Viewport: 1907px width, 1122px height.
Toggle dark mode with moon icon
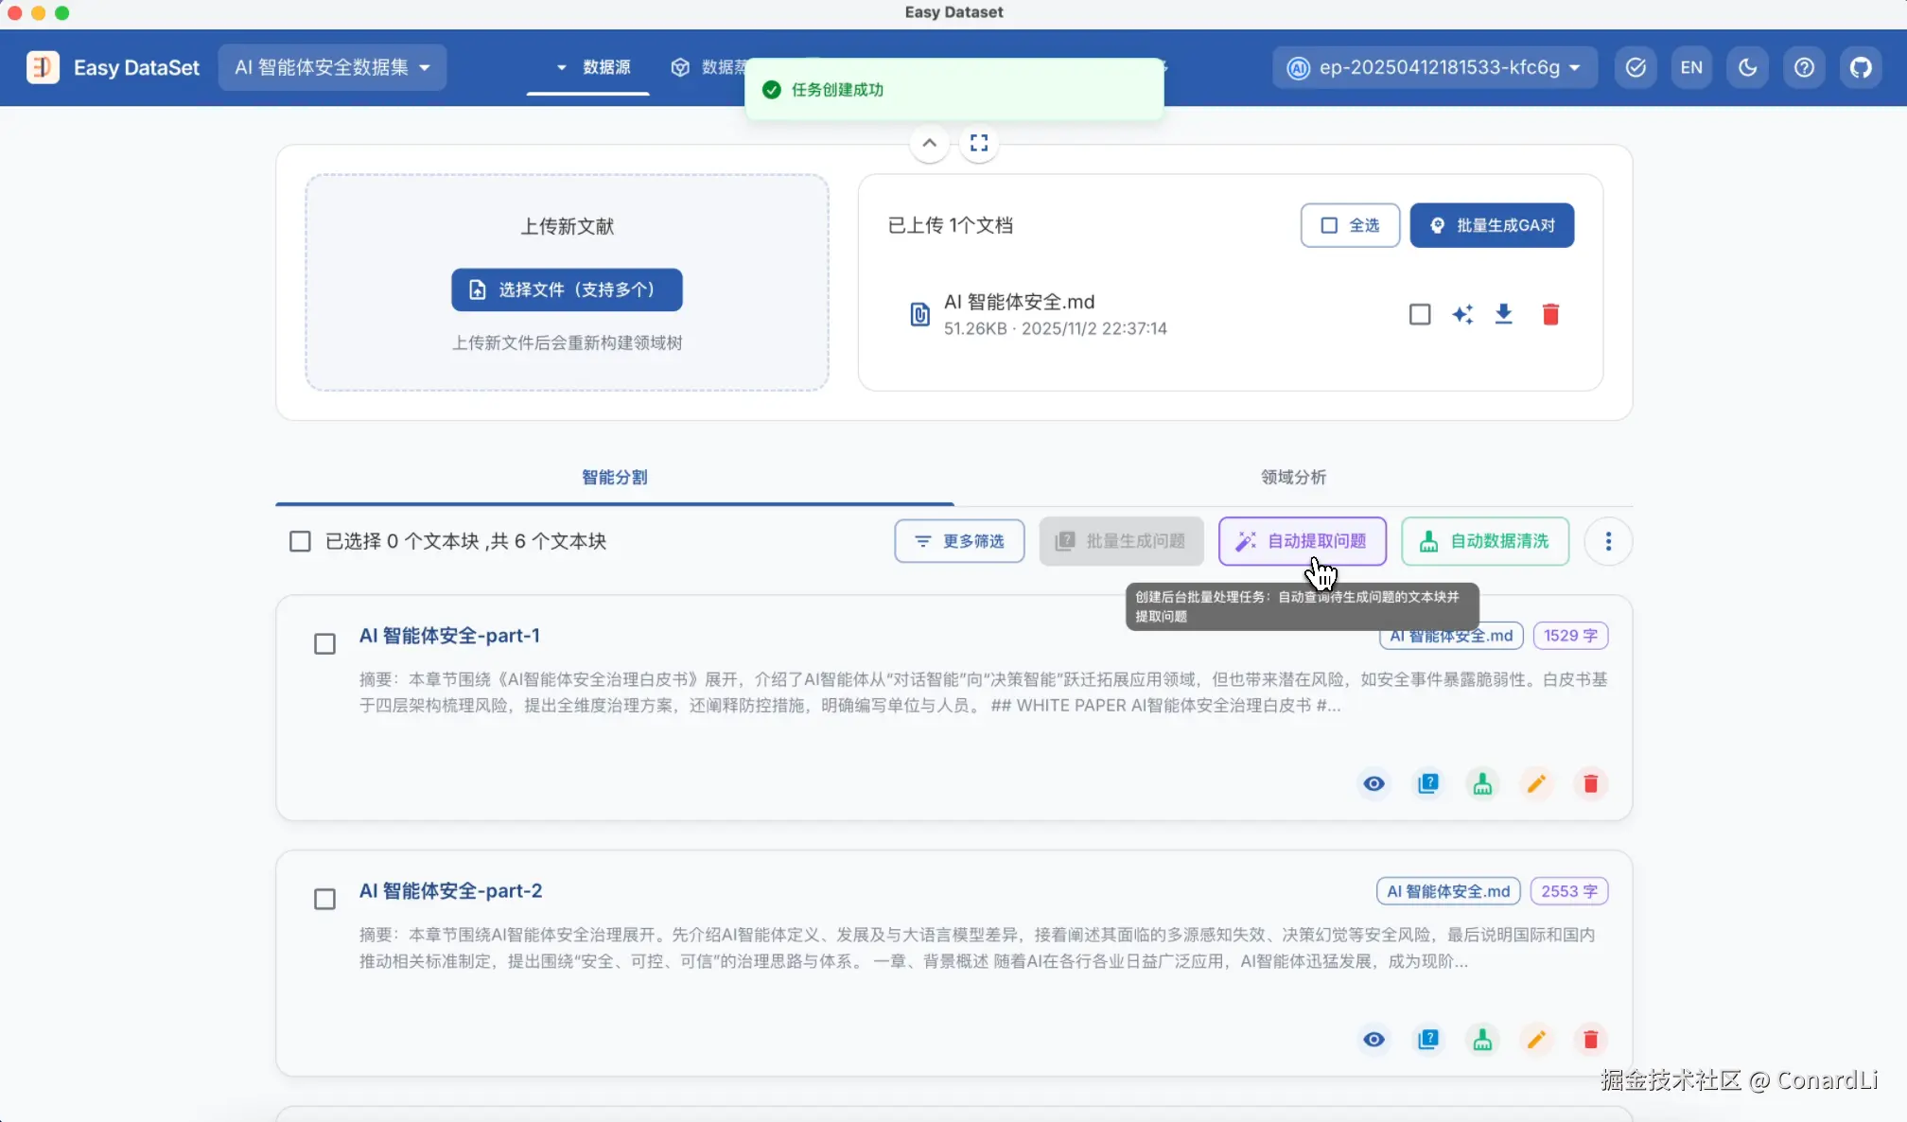tap(1747, 67)
